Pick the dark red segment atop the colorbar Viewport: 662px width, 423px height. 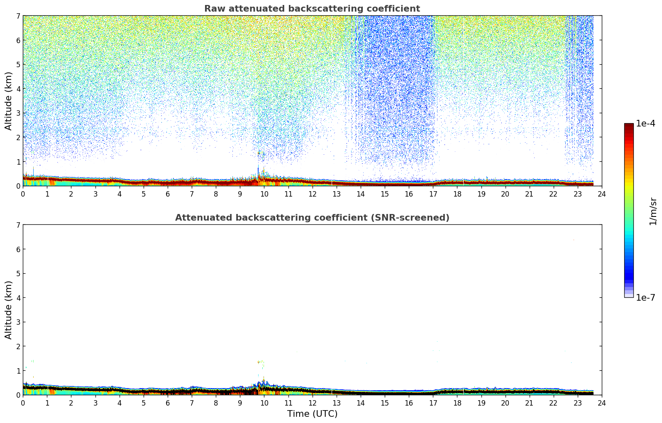(629, 126)
